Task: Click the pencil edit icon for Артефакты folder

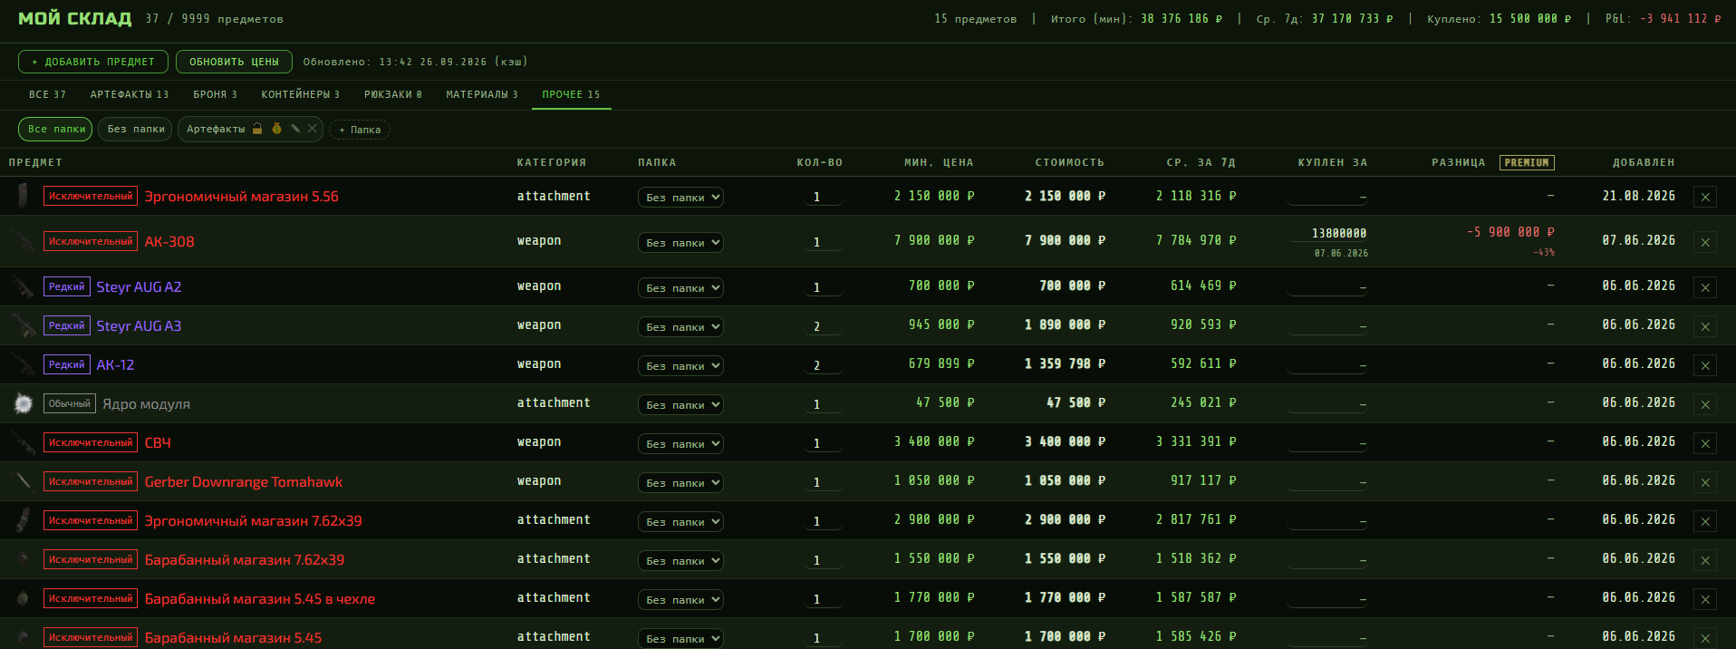Action: [x=295, y=129]
